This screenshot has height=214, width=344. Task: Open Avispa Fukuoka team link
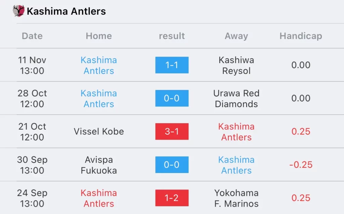pyautogui.click(x=99, y=165)
